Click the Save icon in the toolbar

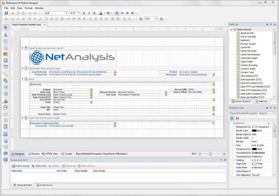point(7,13)
